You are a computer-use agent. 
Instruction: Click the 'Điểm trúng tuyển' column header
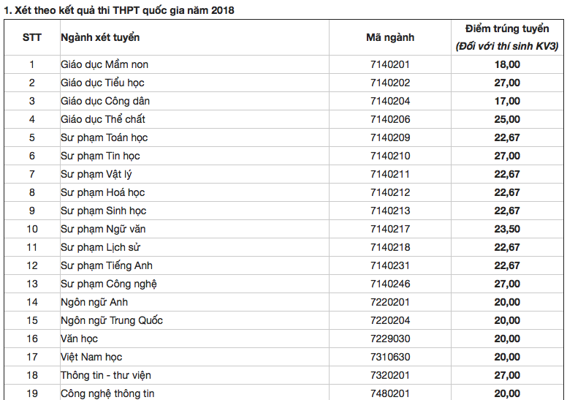(x=506, y=29)
